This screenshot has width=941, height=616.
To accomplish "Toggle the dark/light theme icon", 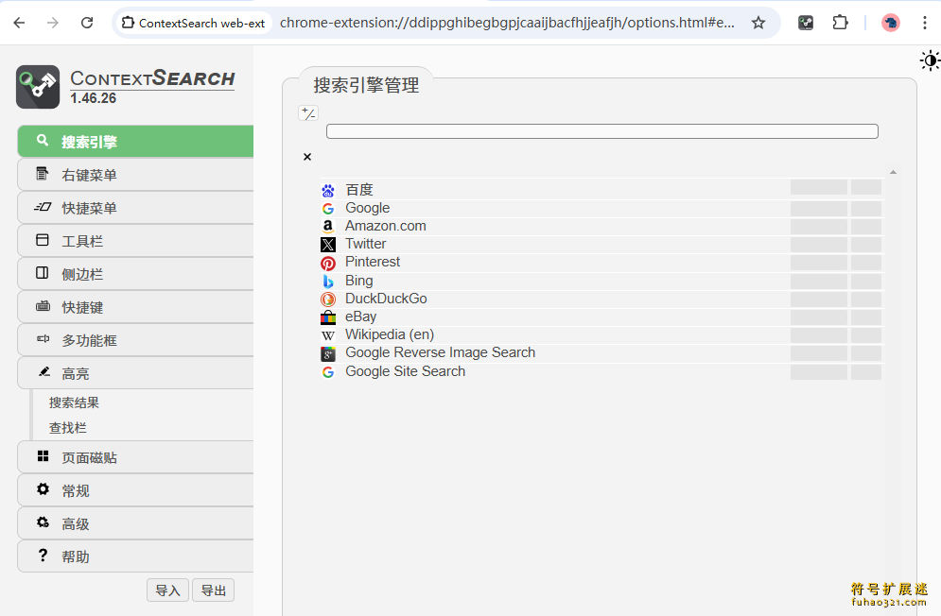I will 930,60.
